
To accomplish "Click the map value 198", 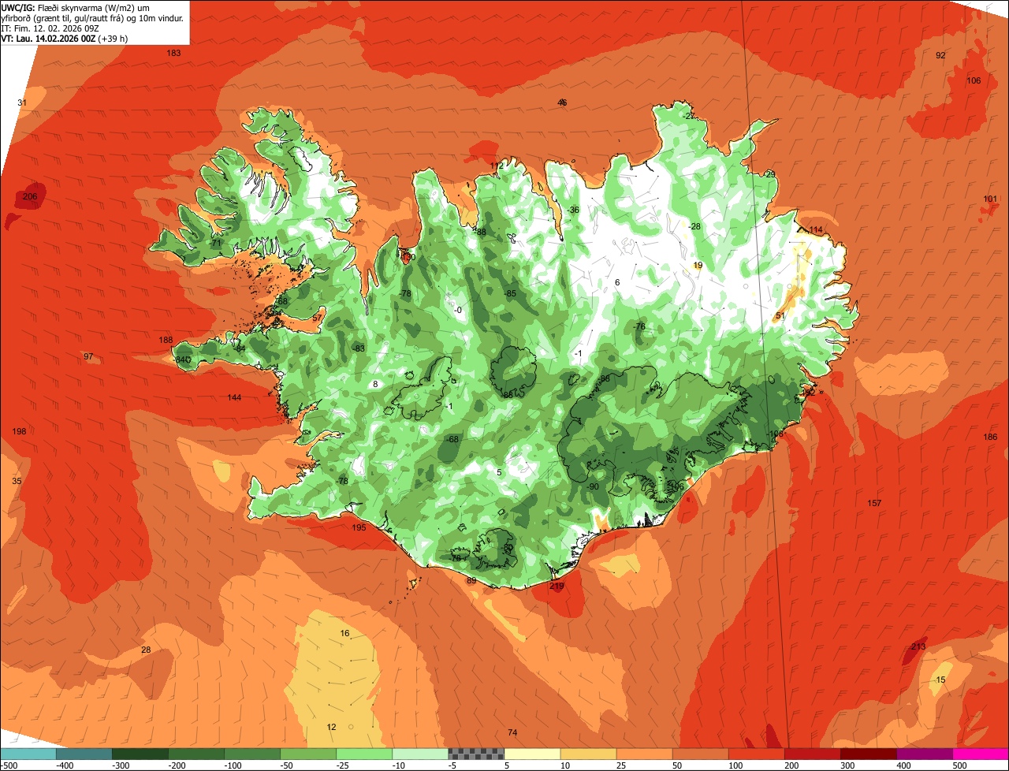I will point(20,431).
